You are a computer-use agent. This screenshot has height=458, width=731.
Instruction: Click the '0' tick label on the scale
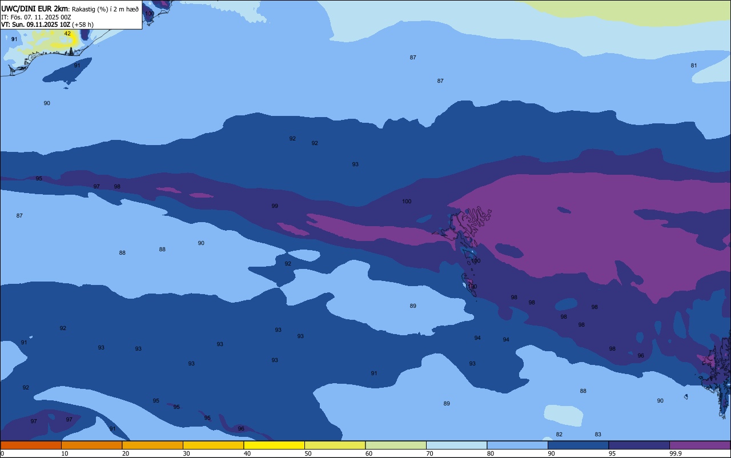click(2, 453)
